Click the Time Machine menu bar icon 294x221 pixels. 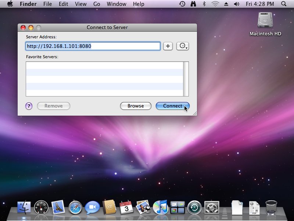(x=182, y=4)
